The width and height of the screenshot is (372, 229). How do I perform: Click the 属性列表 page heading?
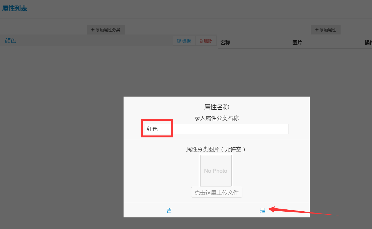[x=15, y=9]
